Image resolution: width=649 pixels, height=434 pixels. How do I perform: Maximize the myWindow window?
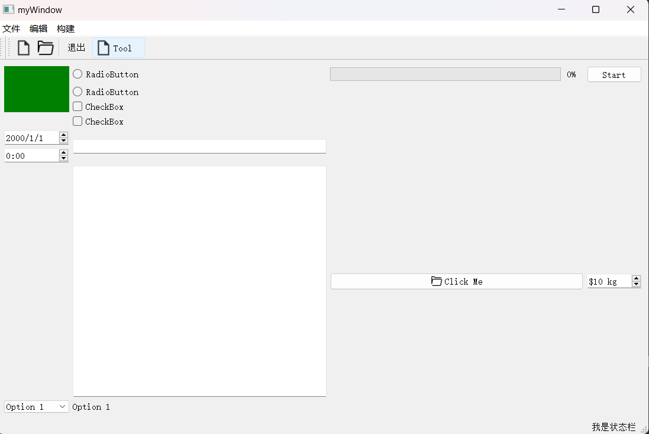(x=596, y=9)
